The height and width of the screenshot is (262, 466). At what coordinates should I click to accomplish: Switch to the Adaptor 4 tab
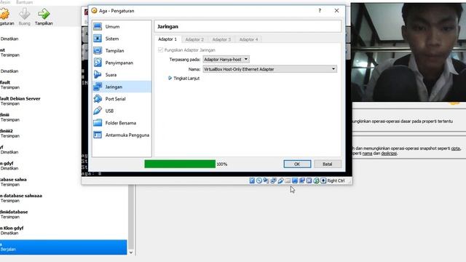click(x=248, y=39)
